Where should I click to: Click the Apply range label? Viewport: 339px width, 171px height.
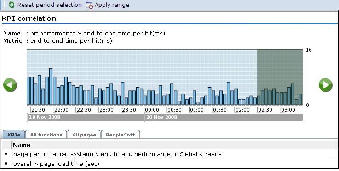point(112,5)
